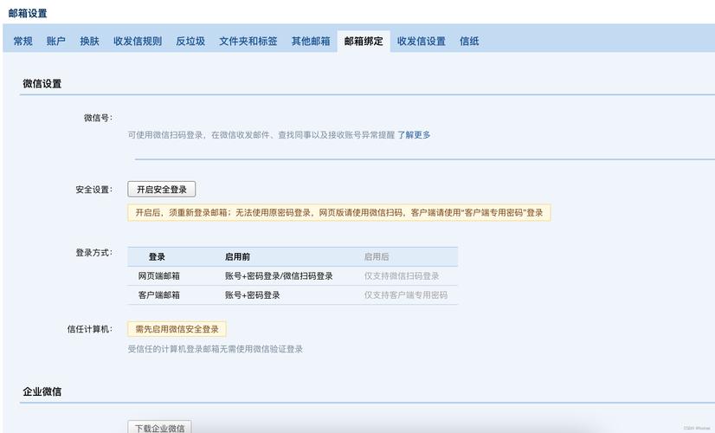Click 账号+密码登录 cell in 客户端邮箱 row
Image resolution: width=715 pixels, height=433 pixels.
(252, 295)
